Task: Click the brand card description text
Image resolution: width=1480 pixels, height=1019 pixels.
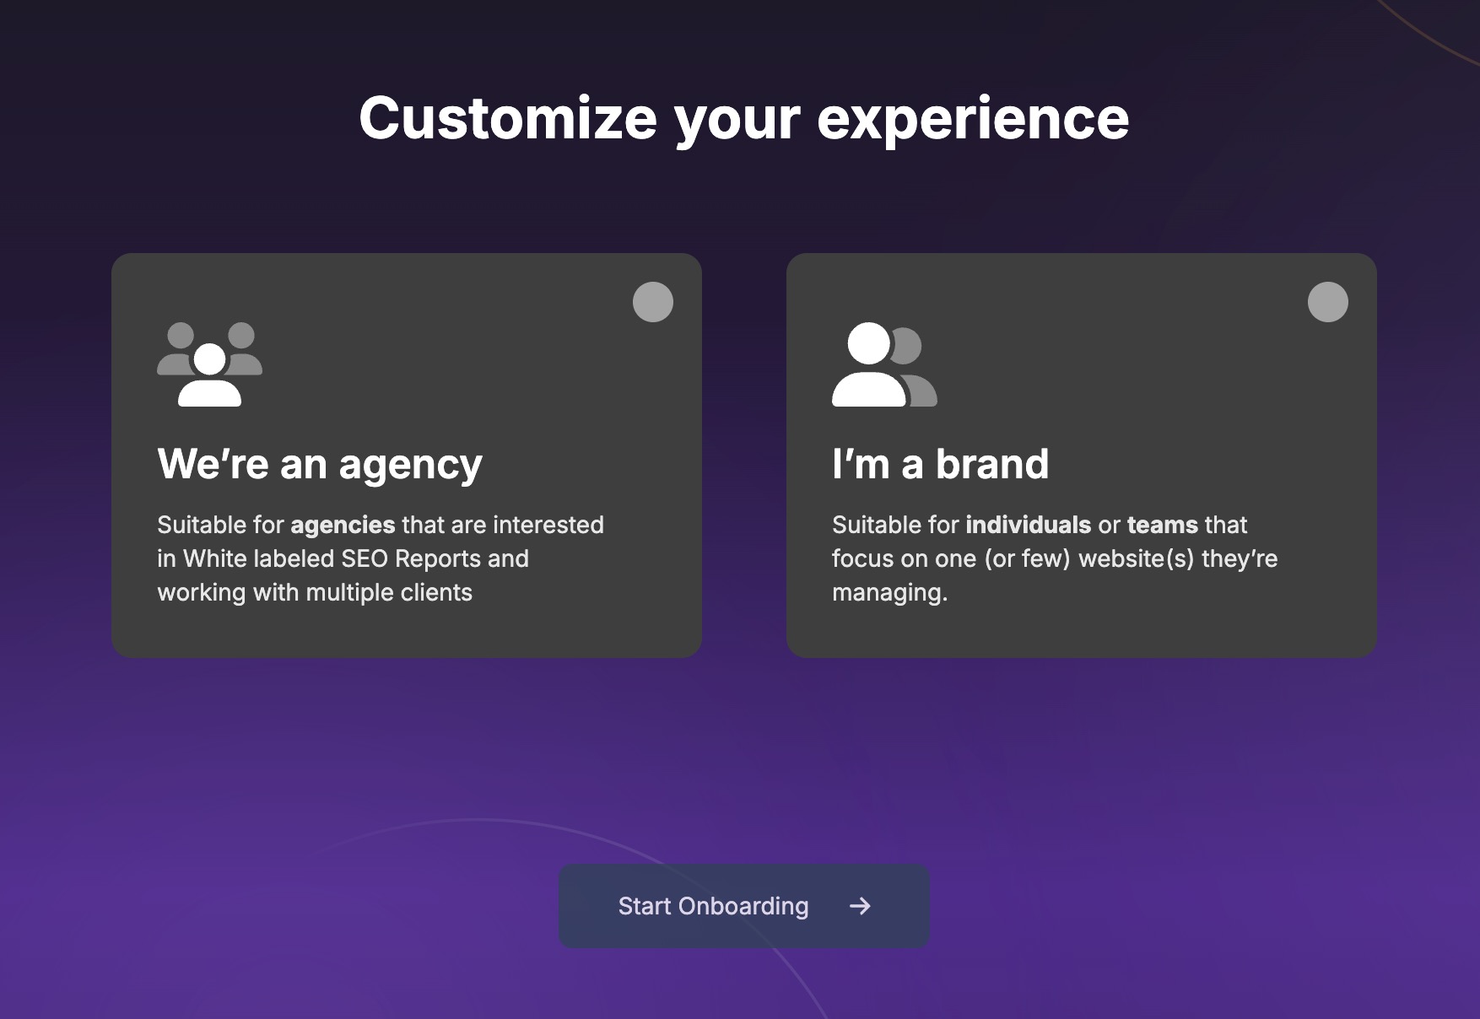Action: tap(1055, 558)
